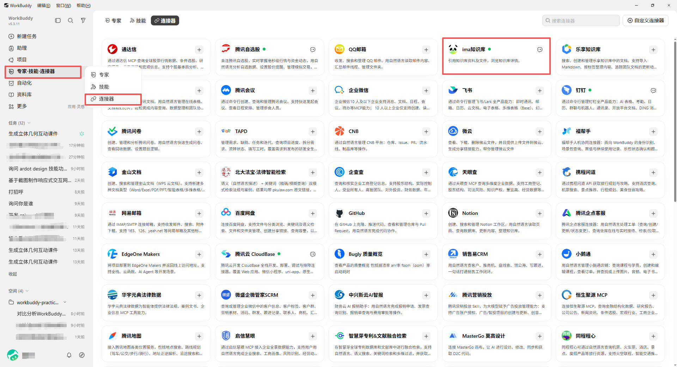Screen dimensions: 677x367
Task: Click the compass icon beside the bell
Action: coord(82,355)
